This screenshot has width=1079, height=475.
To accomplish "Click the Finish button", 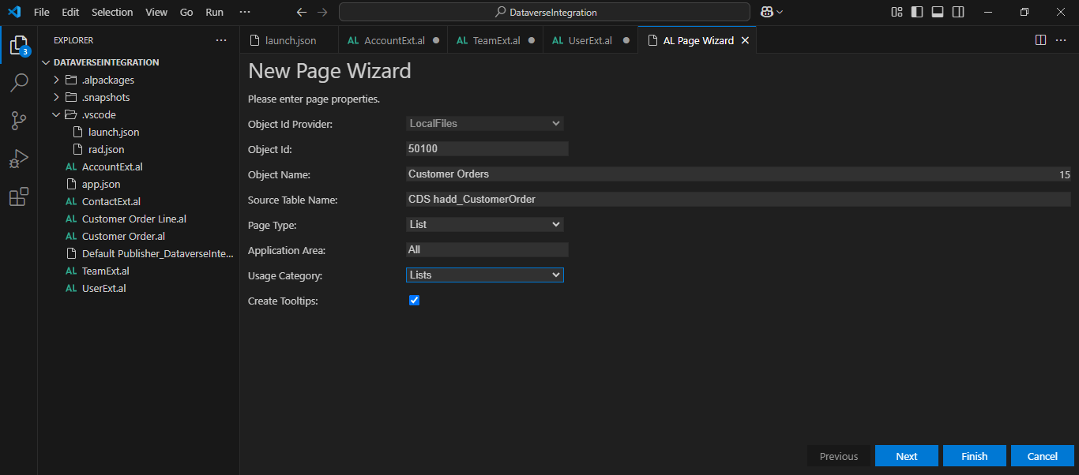I will (x=974, y=456).
